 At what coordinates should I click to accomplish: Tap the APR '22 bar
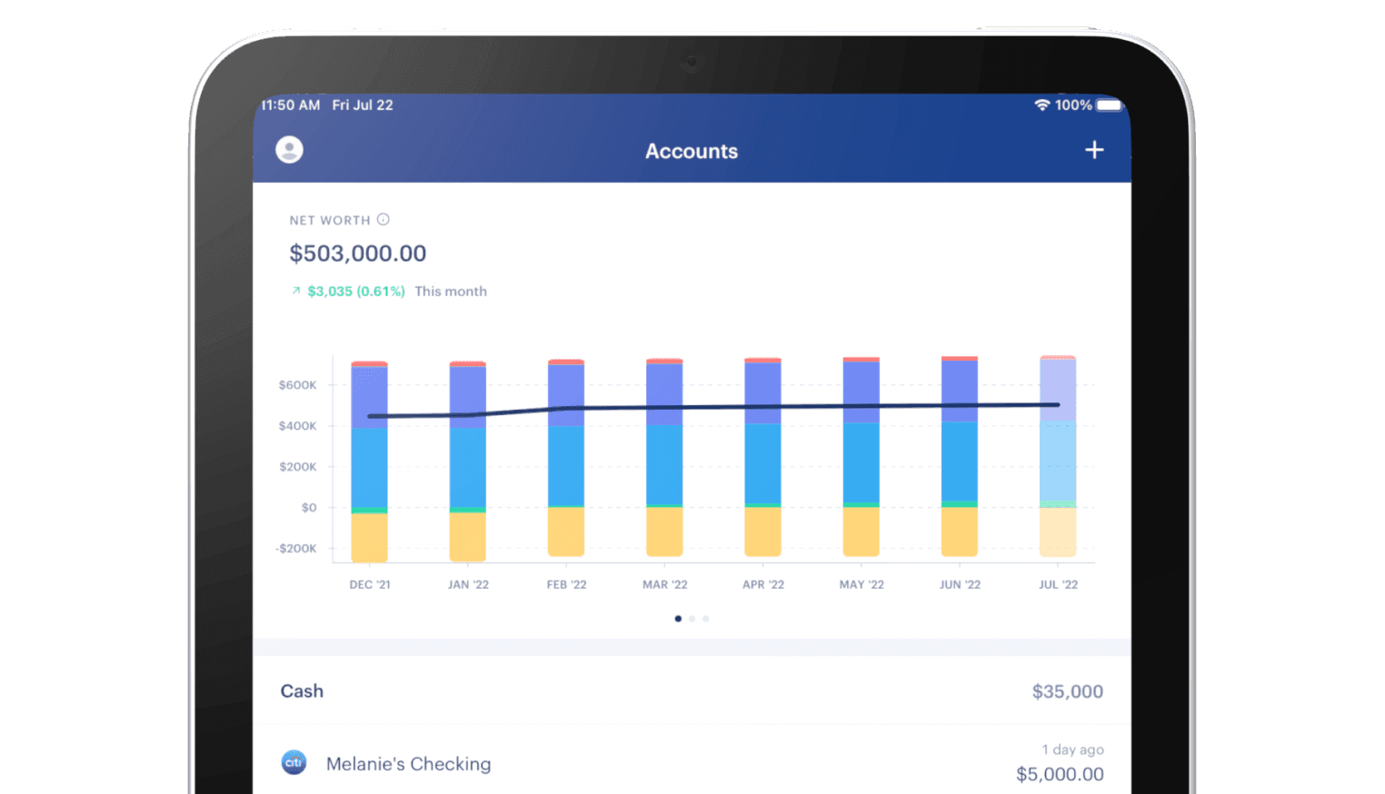762,457
